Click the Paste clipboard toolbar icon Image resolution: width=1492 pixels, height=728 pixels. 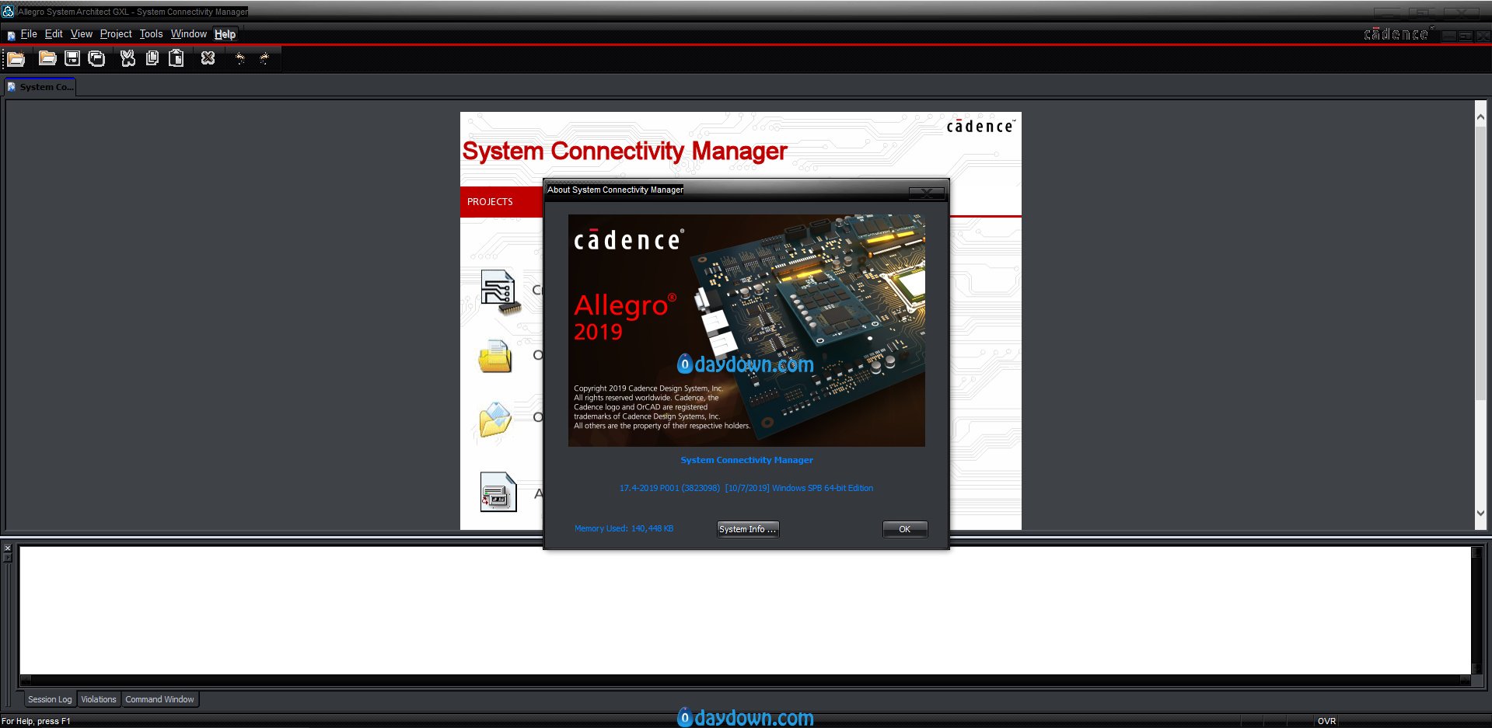pyautogui.click(x=176, y=58)
